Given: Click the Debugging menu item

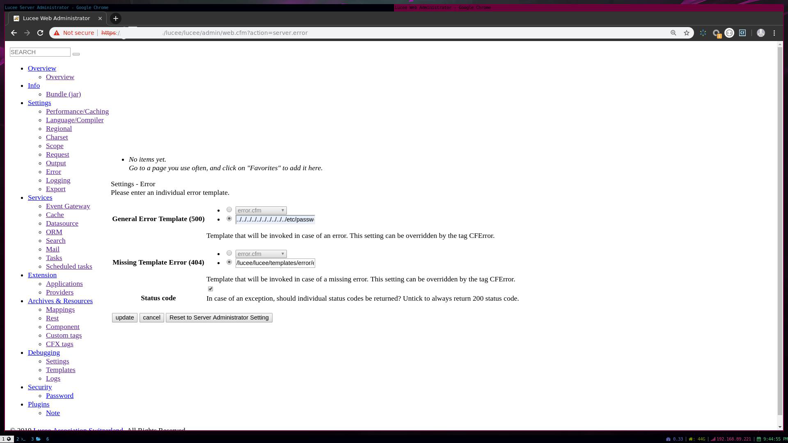Looking at the screenshot, I should [44, 352].
